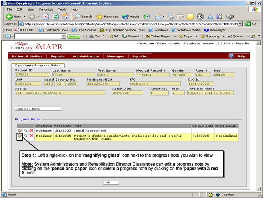Open the Patient Activities tab
This screenshot has height=198, width=263.
coord(27,56)
